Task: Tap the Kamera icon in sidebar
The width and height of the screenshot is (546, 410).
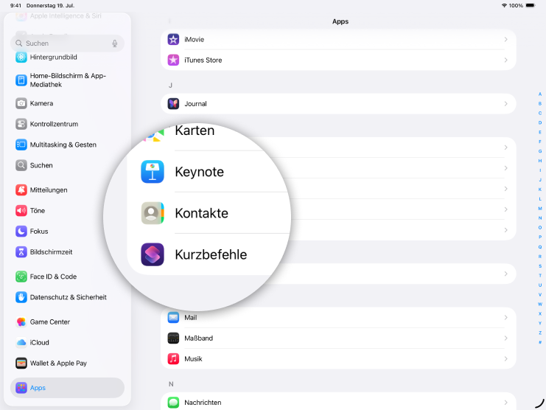Action: coord(21,103)
